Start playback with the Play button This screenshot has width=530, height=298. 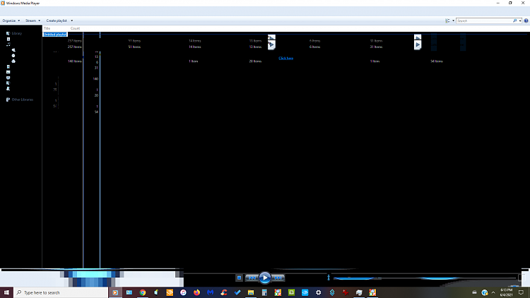[265, 278]
